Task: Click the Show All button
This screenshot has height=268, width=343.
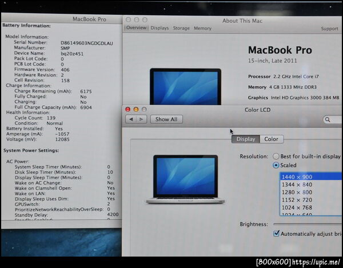Action: 166,119
